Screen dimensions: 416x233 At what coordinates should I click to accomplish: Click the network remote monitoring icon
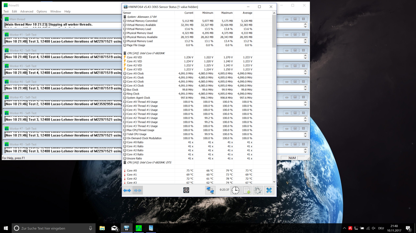tap(210, 190)
